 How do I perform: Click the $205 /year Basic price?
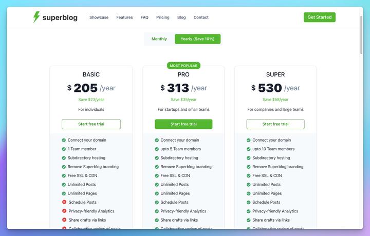click(91, 88)
